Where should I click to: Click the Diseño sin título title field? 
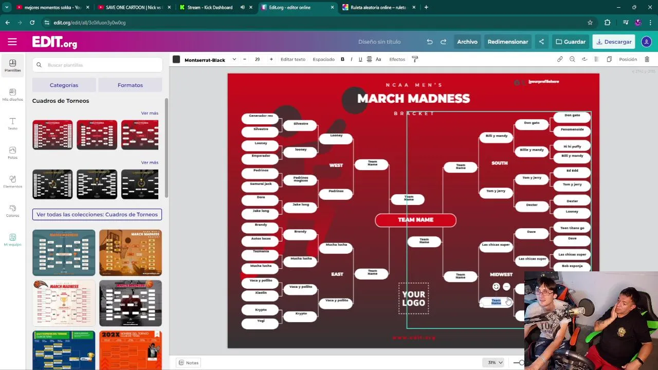[x=379, y=42]
